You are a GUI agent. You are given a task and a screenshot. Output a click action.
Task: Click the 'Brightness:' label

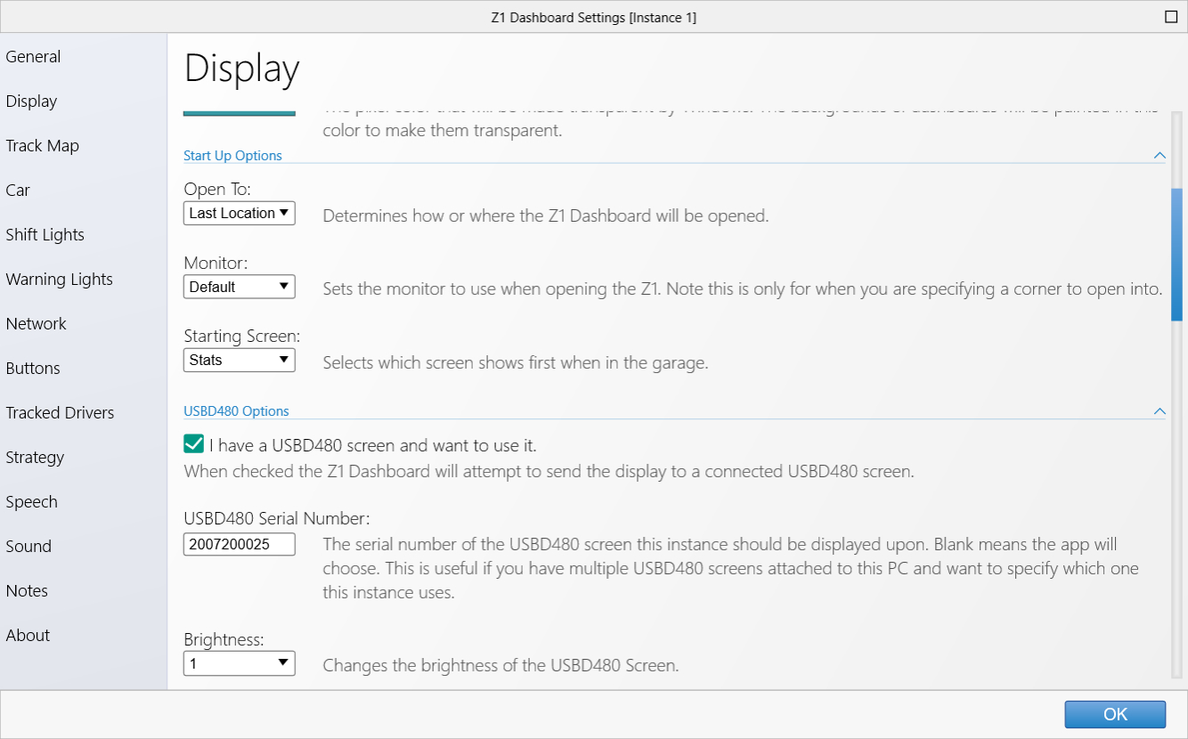[x=224, y=639]
